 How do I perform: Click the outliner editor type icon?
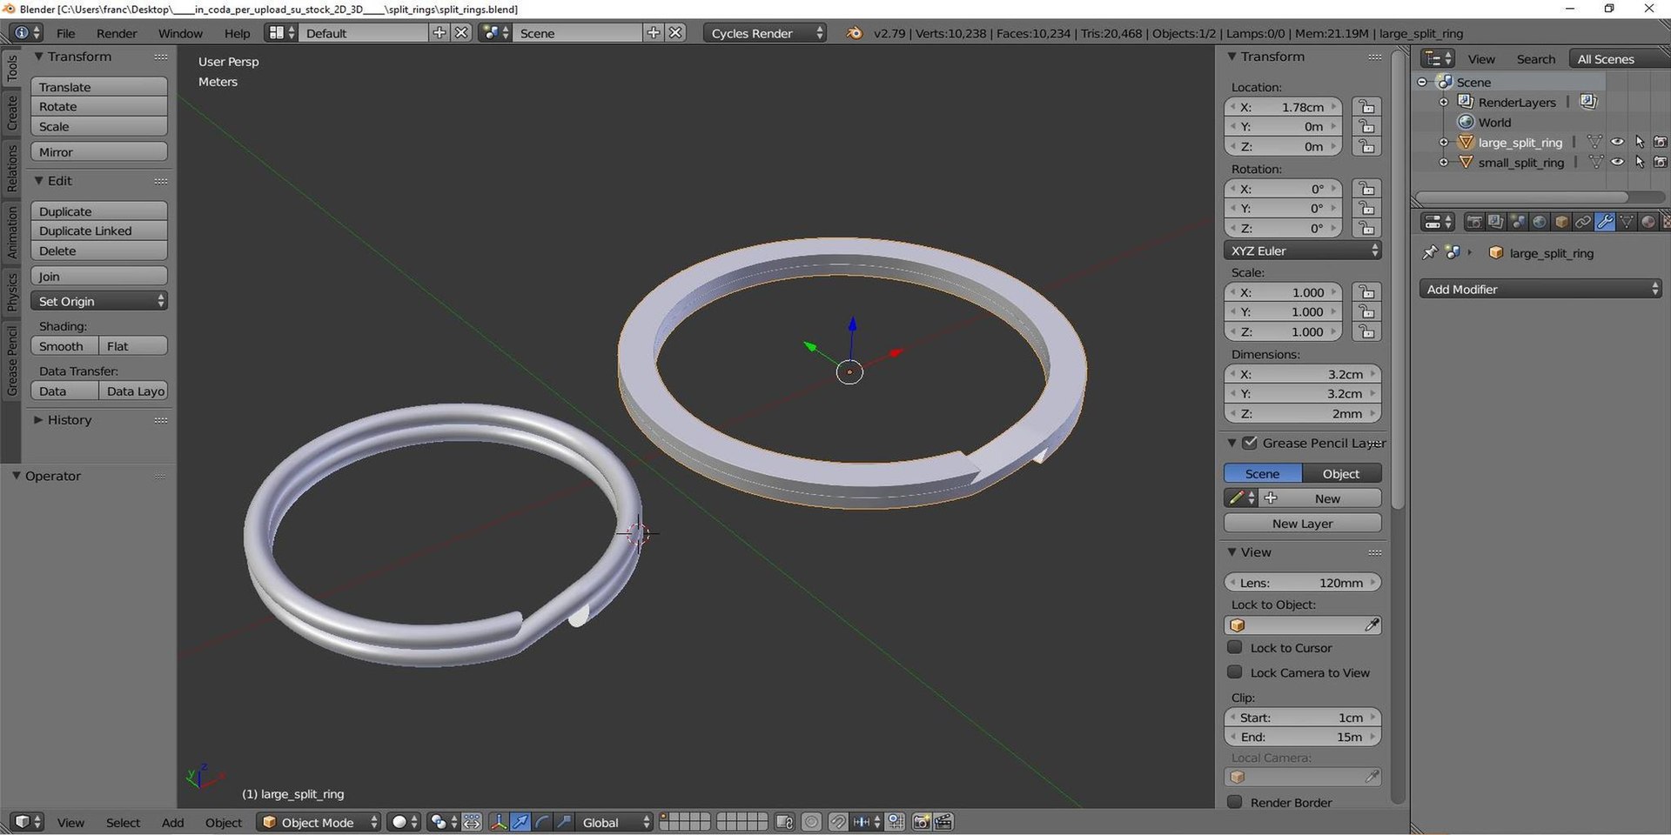(x=1437, y=58)
